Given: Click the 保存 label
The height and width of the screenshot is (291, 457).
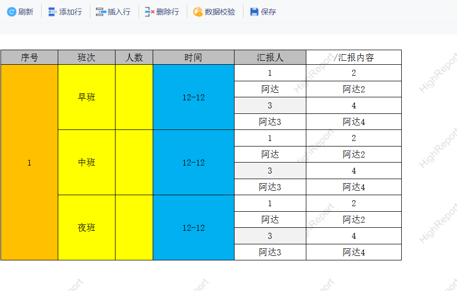Looking at the screenshot, I should 269,12.
